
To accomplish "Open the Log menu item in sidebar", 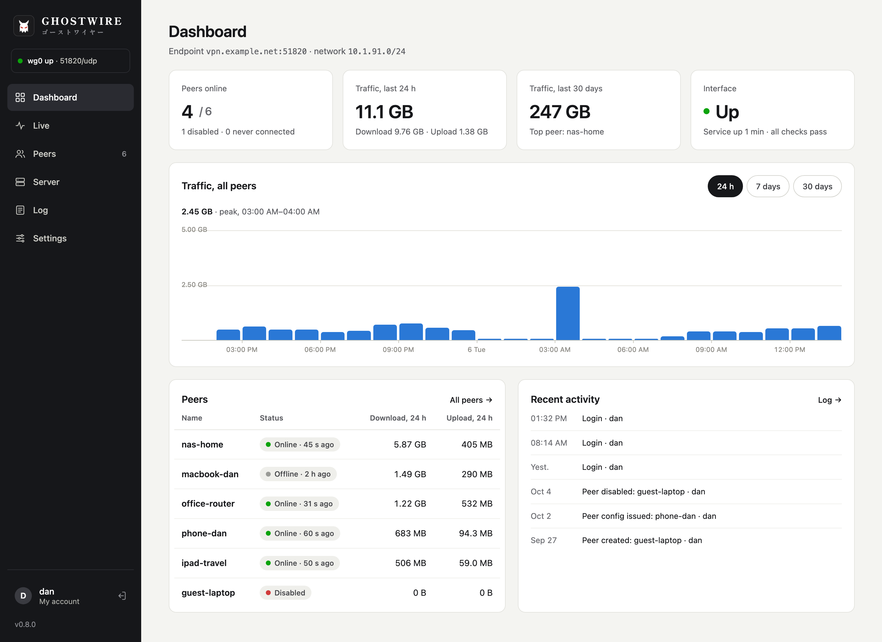I will tap(70, 210).
